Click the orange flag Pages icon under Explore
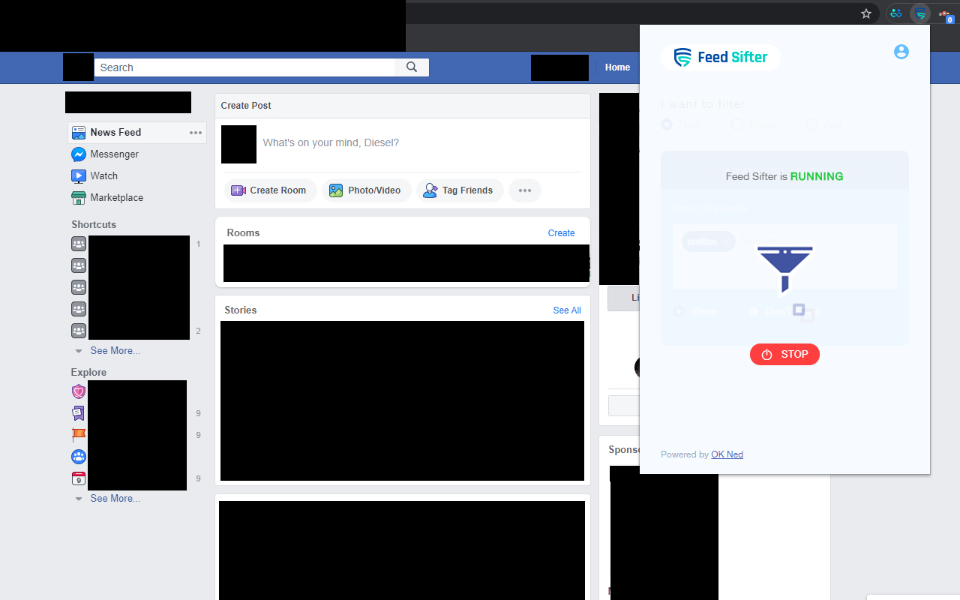Image resolution: width=960 pixels, height=600 pixels. pyautogui.click(x=79, y=435)
